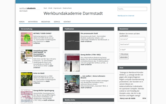The image size is (166, 104).
Task: Open Die prozessuale Stadt headline
Action: tap(89, 33)
